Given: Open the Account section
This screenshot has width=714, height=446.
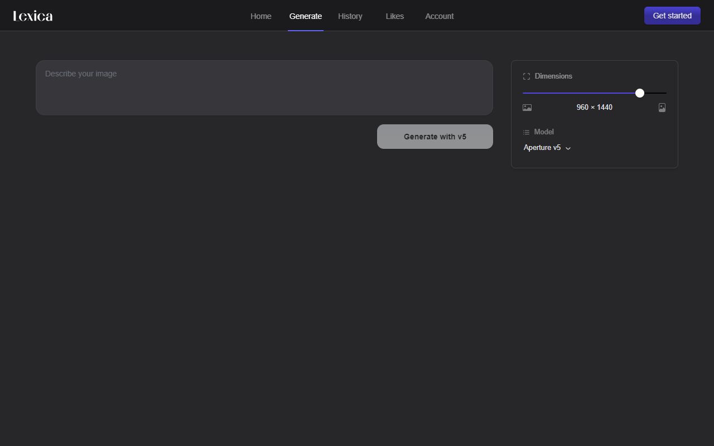Looking at the screenshot, I should point(439,16).
